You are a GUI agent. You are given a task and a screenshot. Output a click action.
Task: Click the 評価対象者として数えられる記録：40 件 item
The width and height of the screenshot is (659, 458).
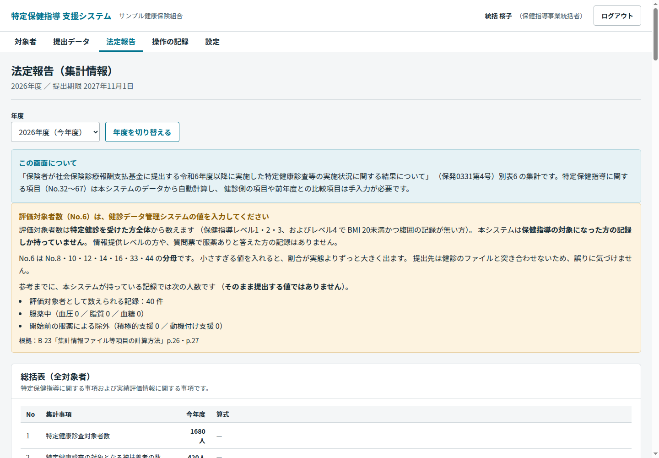pos(97,301)
